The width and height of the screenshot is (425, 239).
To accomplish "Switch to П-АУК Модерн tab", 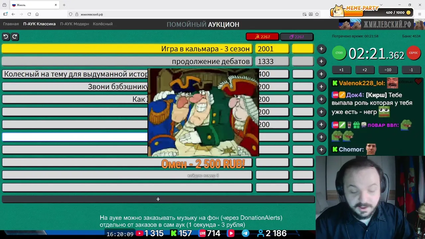I will 74,24.
